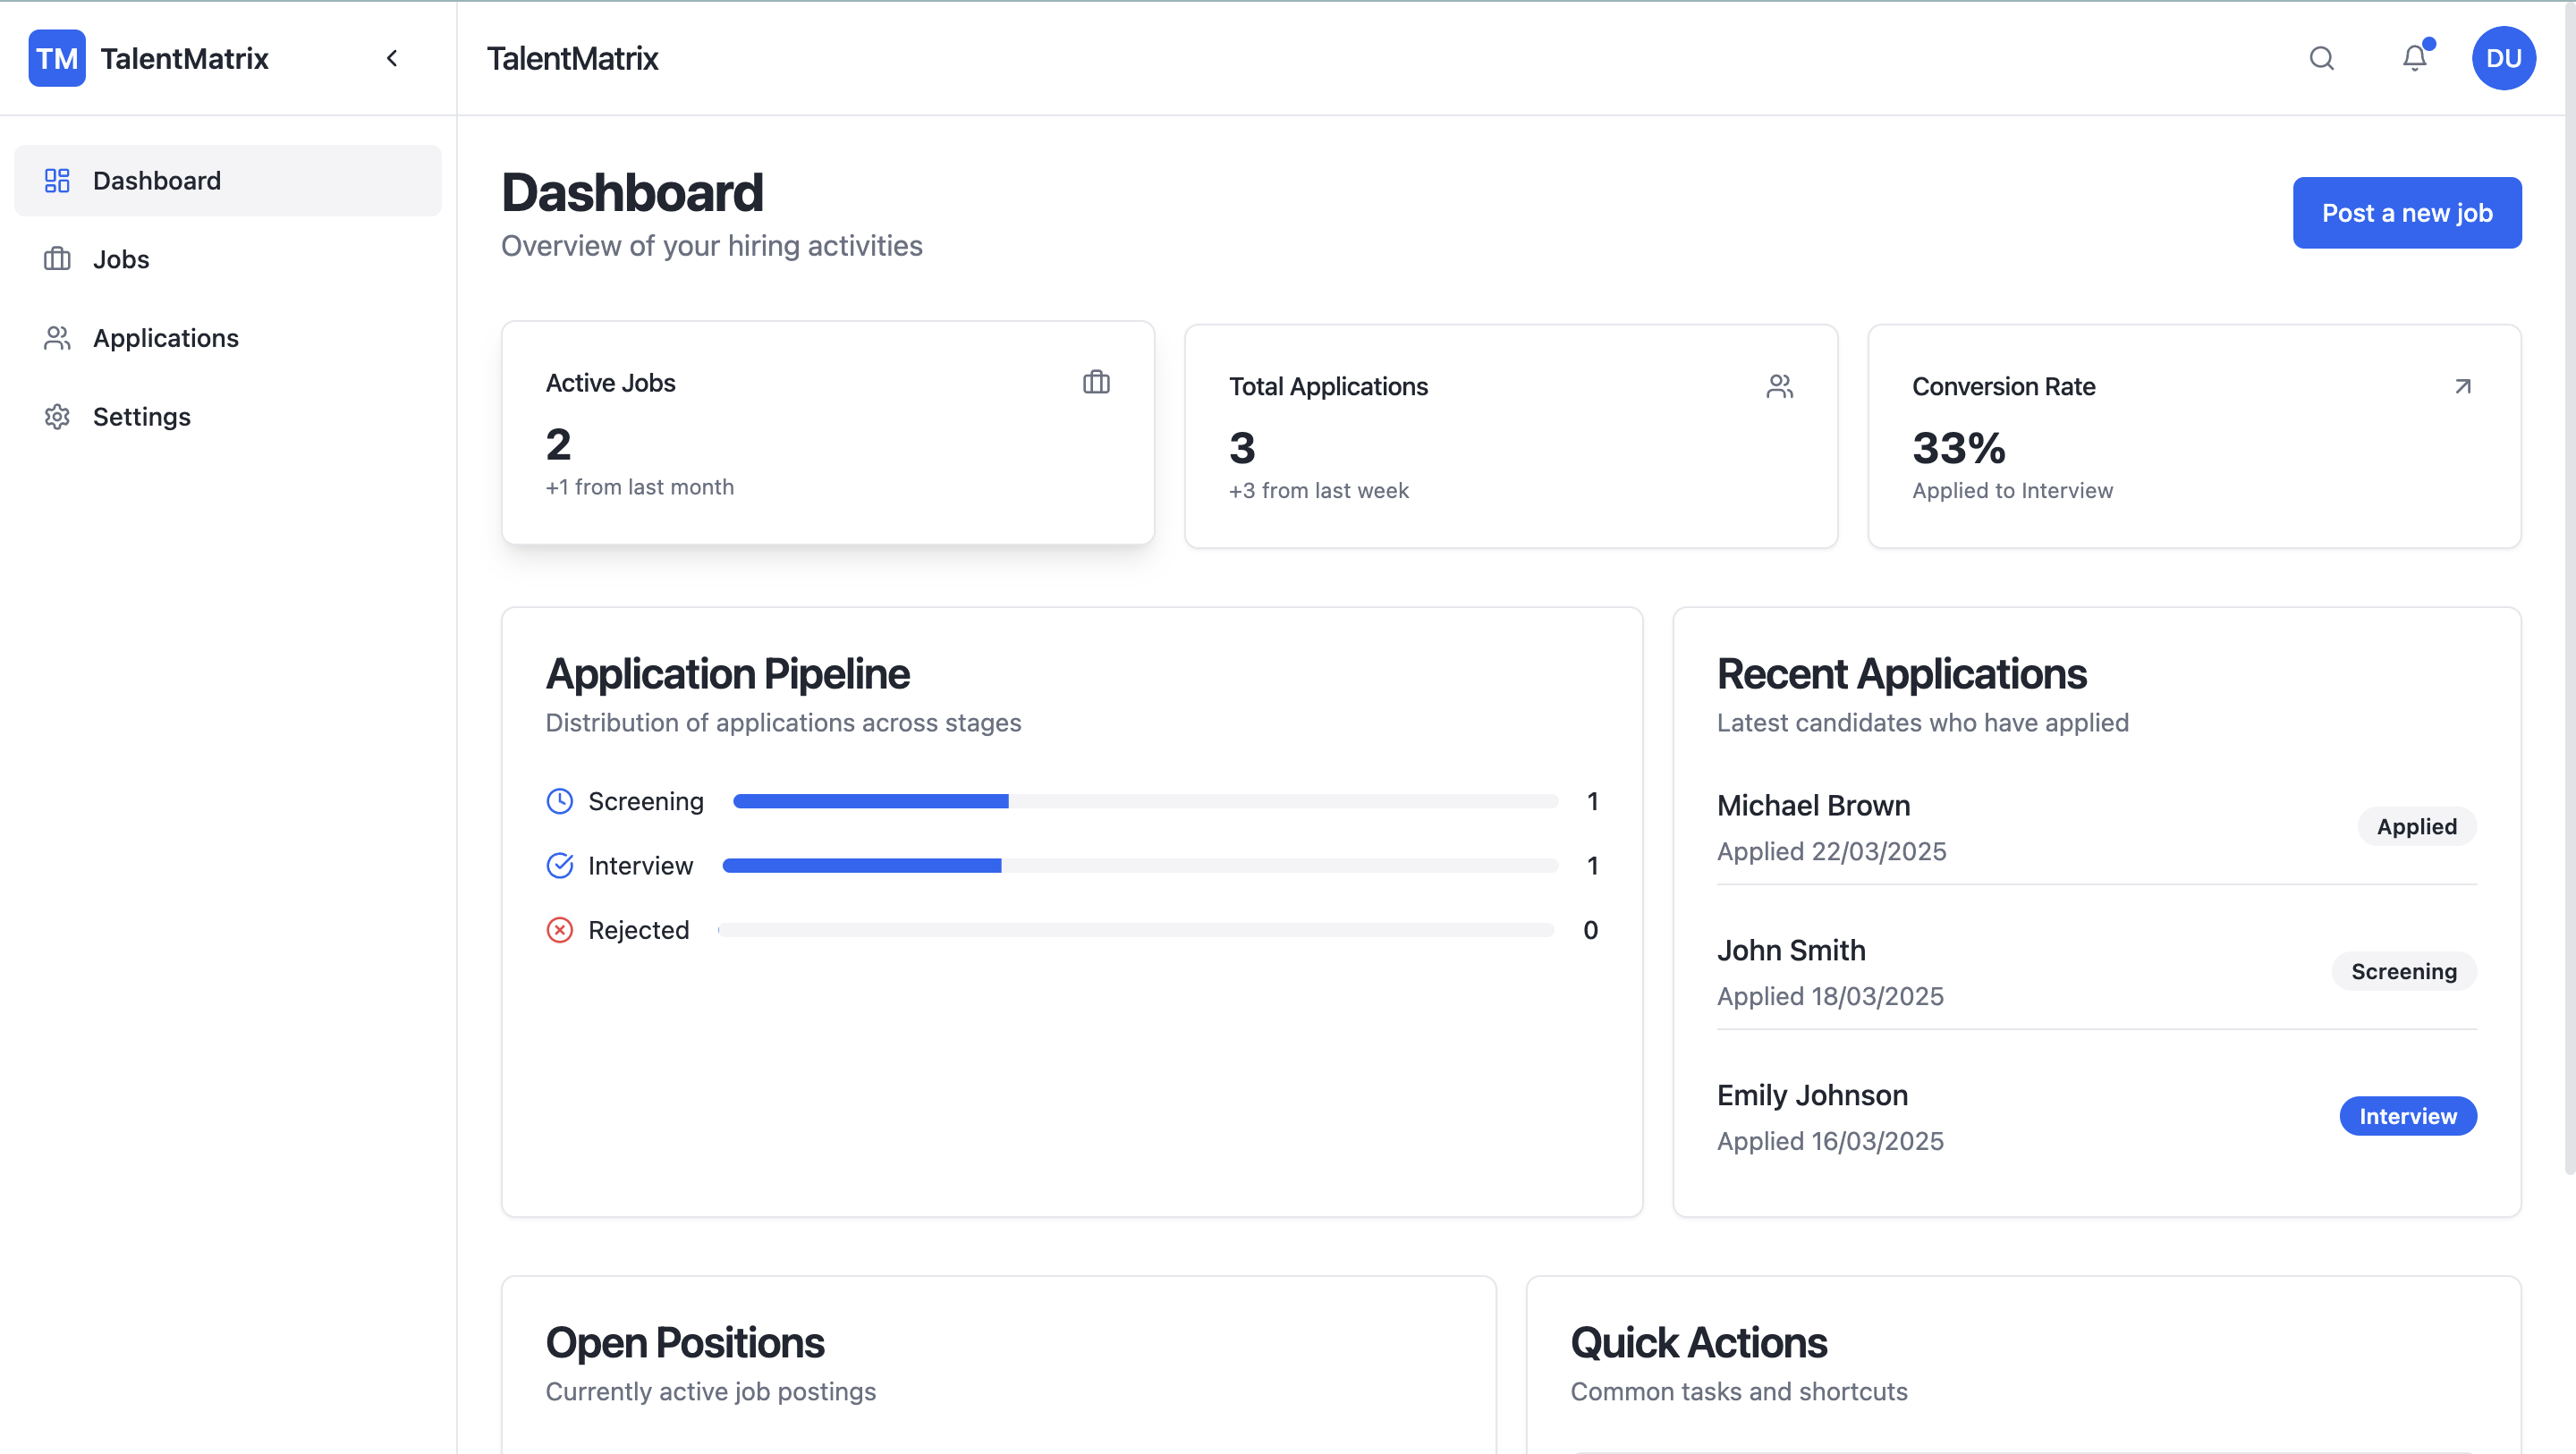
Task: Click the Post a new job button
Action: pos(2406,213)
